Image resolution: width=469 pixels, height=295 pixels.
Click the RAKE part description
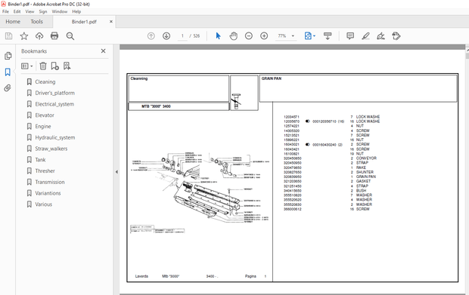361,167
